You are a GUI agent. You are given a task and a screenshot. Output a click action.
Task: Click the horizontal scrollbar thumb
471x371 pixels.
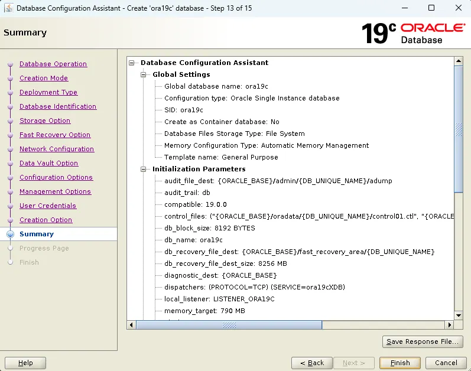click(x=229, y=325)
